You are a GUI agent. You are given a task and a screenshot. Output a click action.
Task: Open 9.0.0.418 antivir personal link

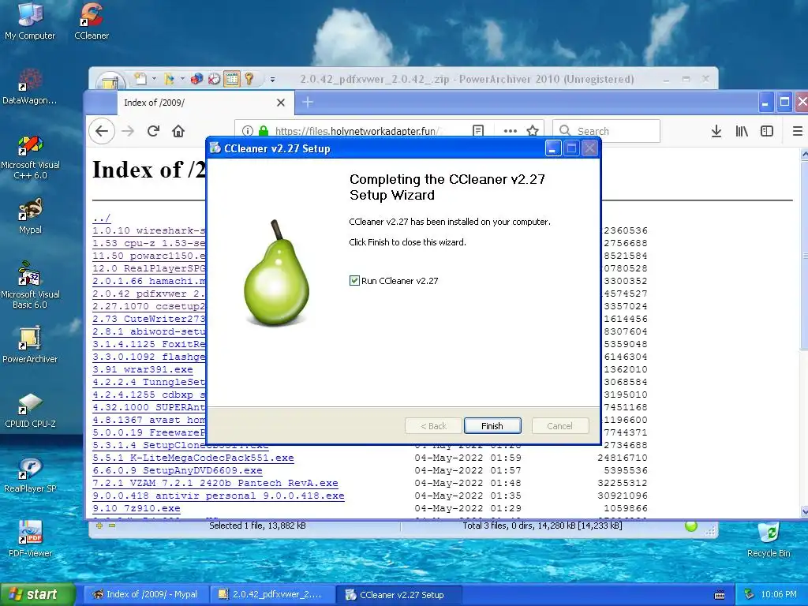(219, 496)
